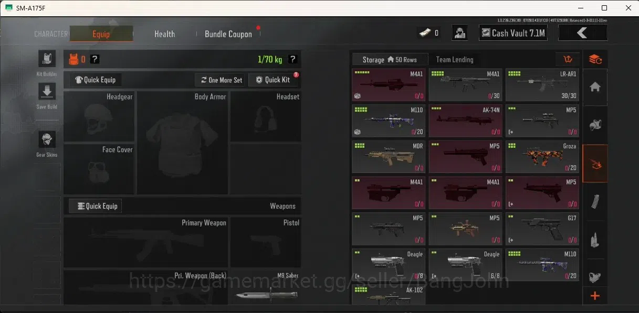Open the Bundle Coupon tab
Screen dimensions: 639x313
(228, 34)
